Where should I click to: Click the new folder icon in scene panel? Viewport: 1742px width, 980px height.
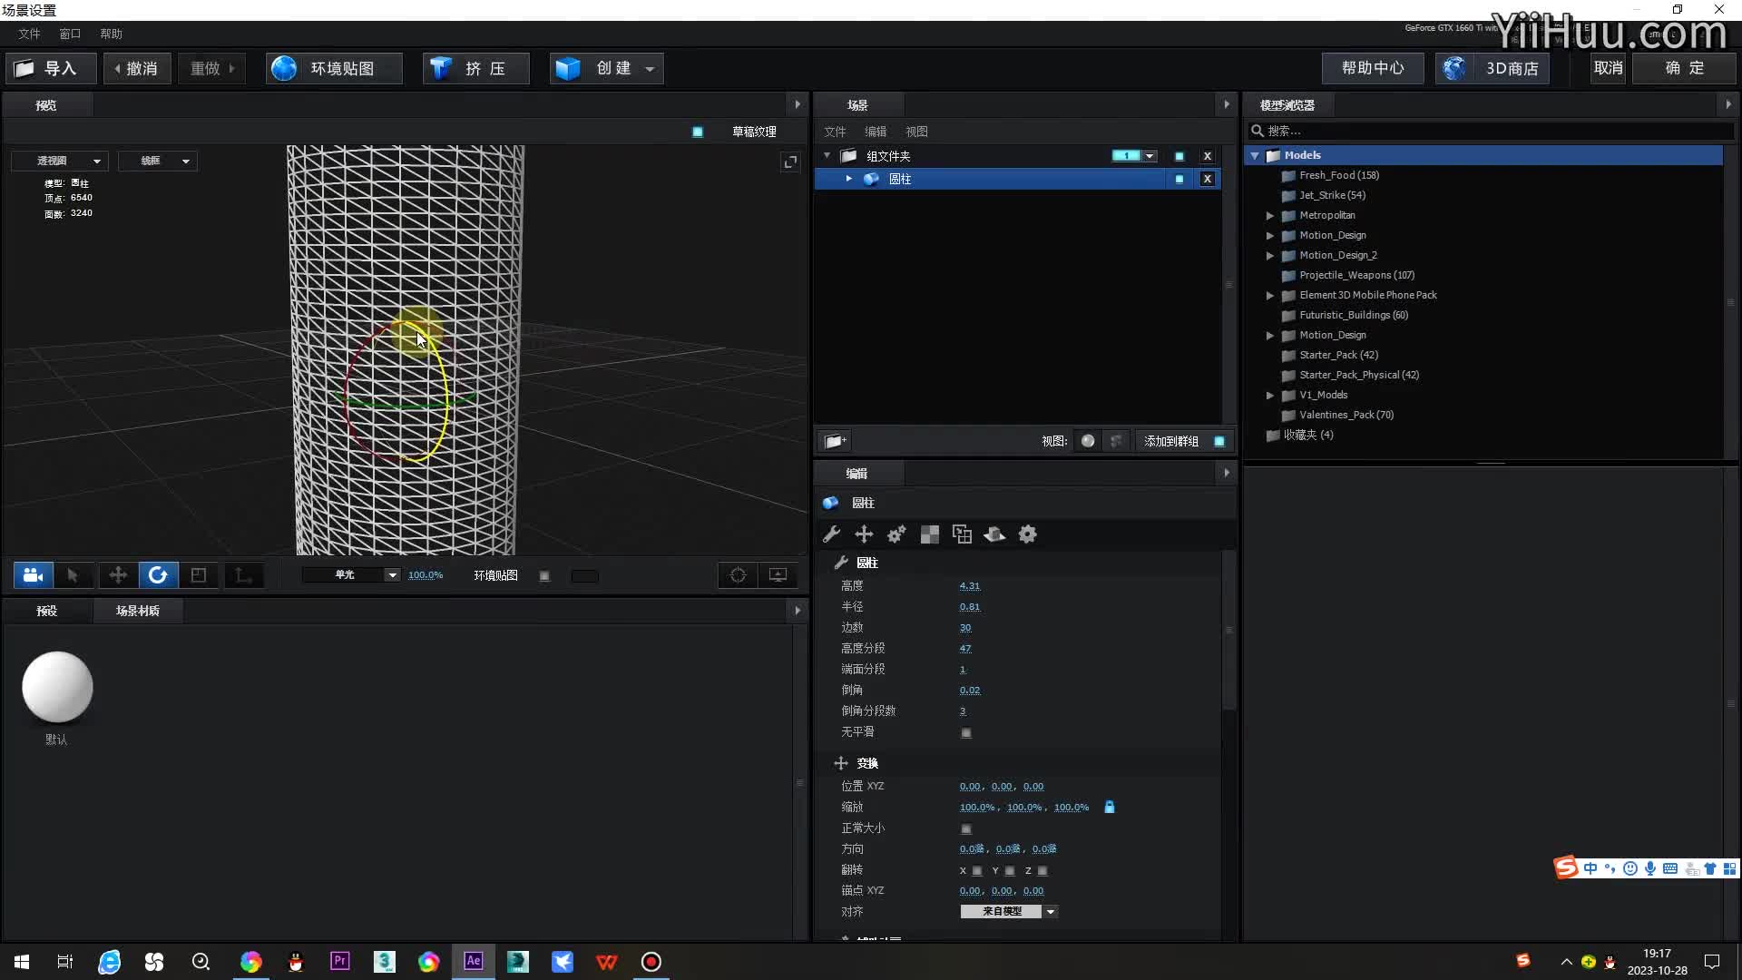835,441
